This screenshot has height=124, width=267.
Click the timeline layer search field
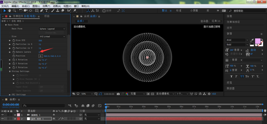(x=44, y=105)
